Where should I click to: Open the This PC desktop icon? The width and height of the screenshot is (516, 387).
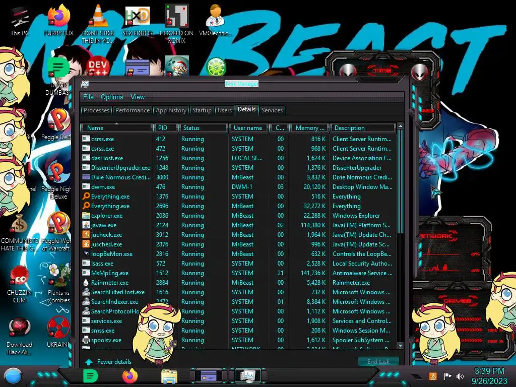(20, 20)
